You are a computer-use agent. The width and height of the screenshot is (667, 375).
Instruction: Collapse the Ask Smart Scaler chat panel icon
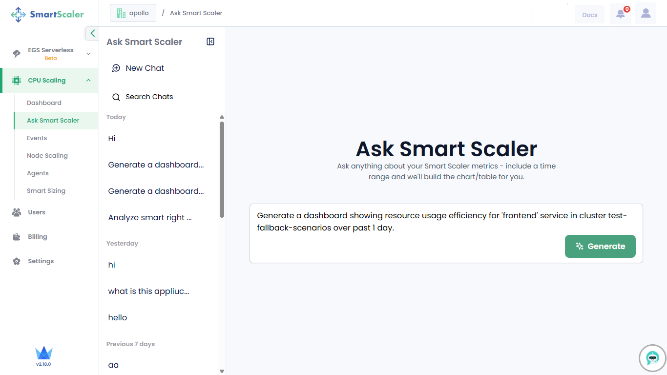click(x=210, y=42)
